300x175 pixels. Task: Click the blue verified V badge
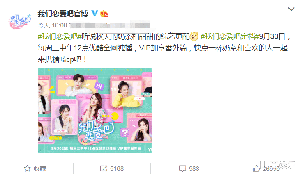click(x=95, y=14)
